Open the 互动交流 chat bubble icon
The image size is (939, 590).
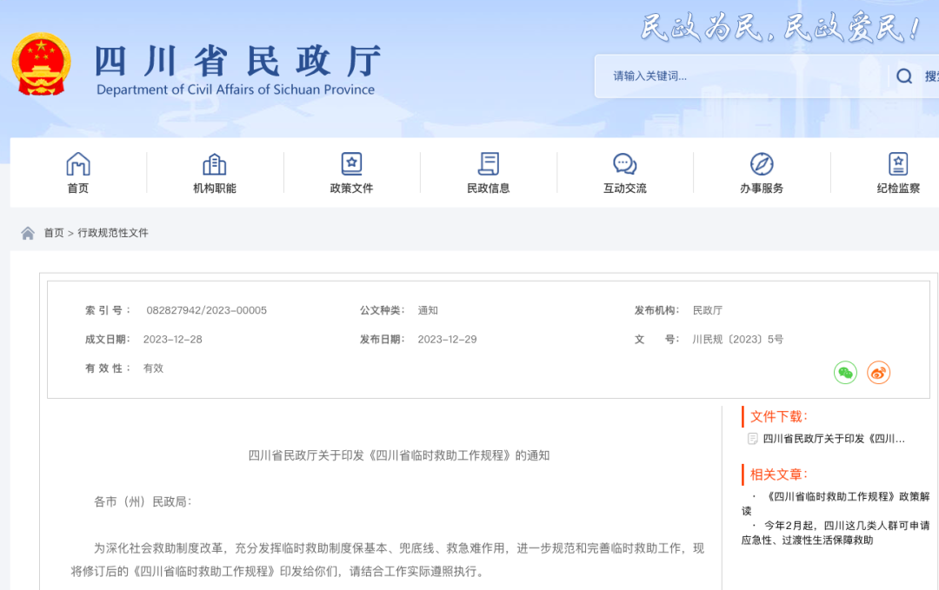(x=624, y=163)
